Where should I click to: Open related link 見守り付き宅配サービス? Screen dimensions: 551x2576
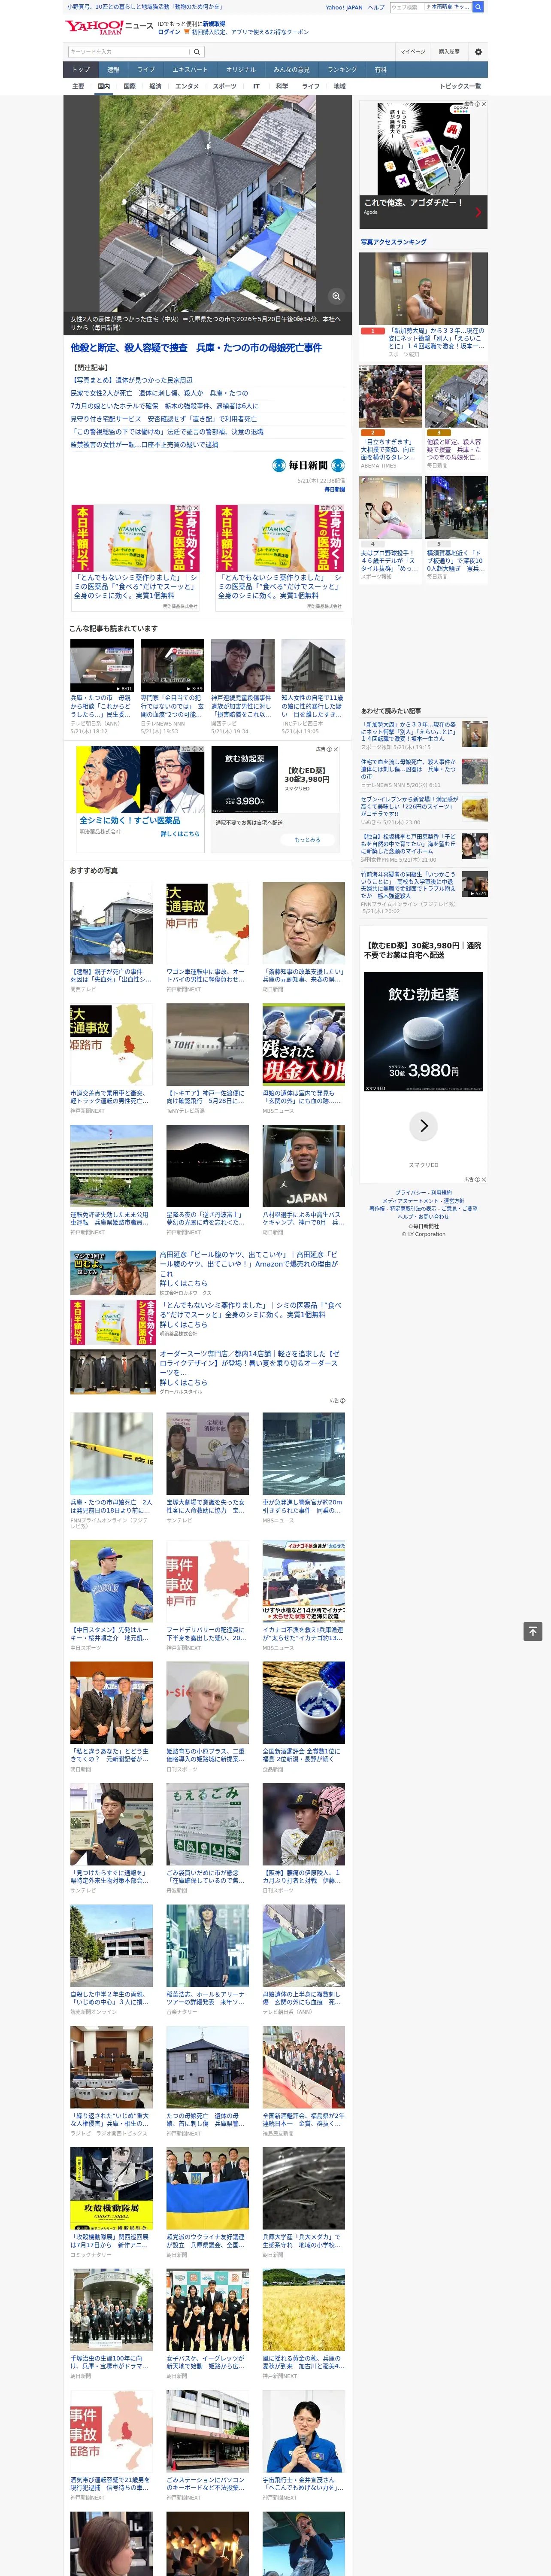pos(163,419)
